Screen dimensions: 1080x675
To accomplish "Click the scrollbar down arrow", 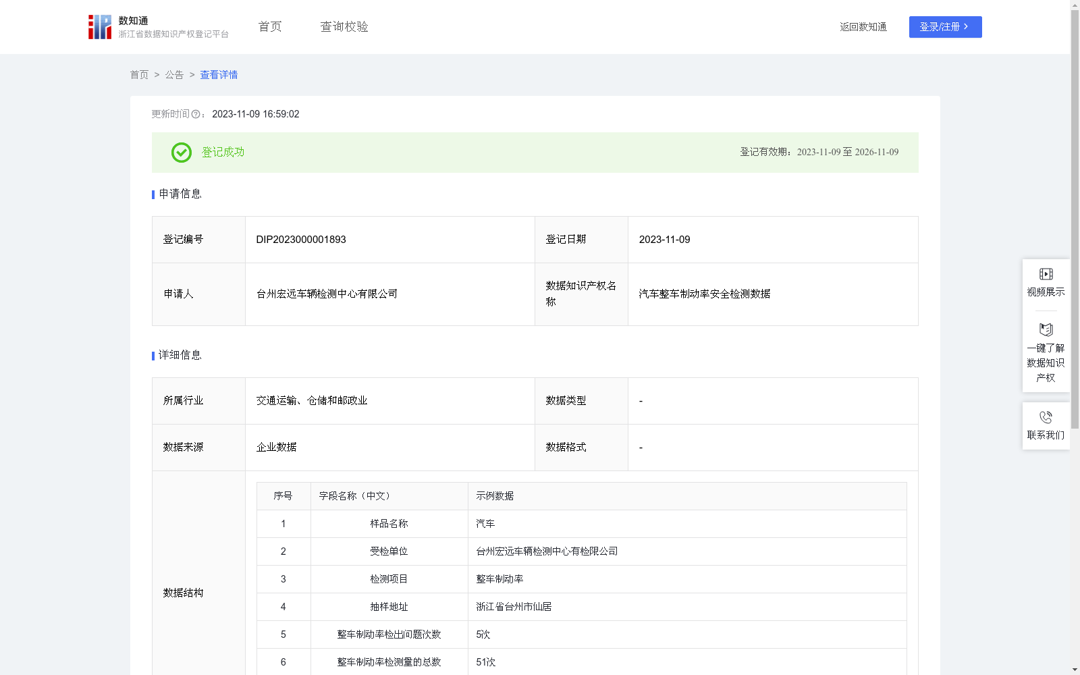I will tap(1075, 670).
